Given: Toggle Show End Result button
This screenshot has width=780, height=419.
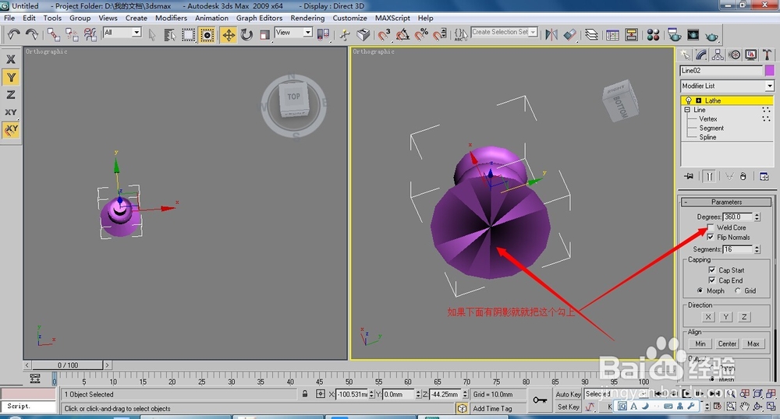Looking at the screenshot, I should click(709, 176).
